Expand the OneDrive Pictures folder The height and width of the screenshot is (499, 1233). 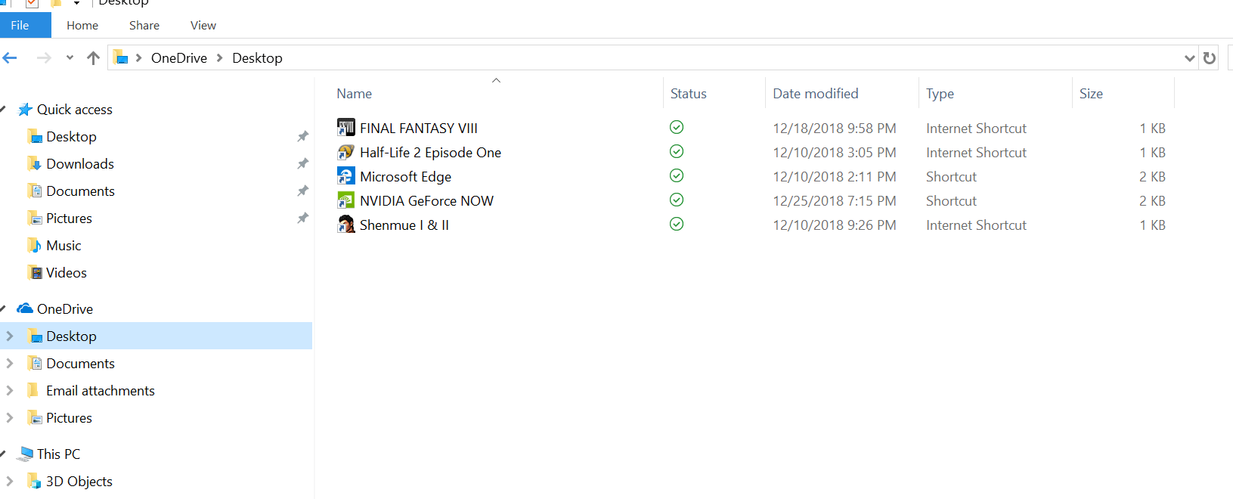pos(10,417)
